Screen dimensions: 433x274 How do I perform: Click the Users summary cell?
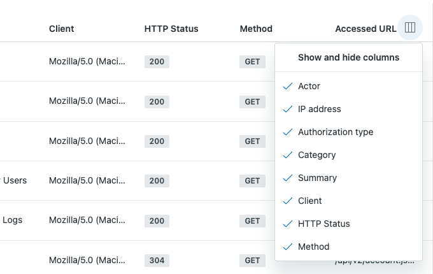[x=15, y=180]
